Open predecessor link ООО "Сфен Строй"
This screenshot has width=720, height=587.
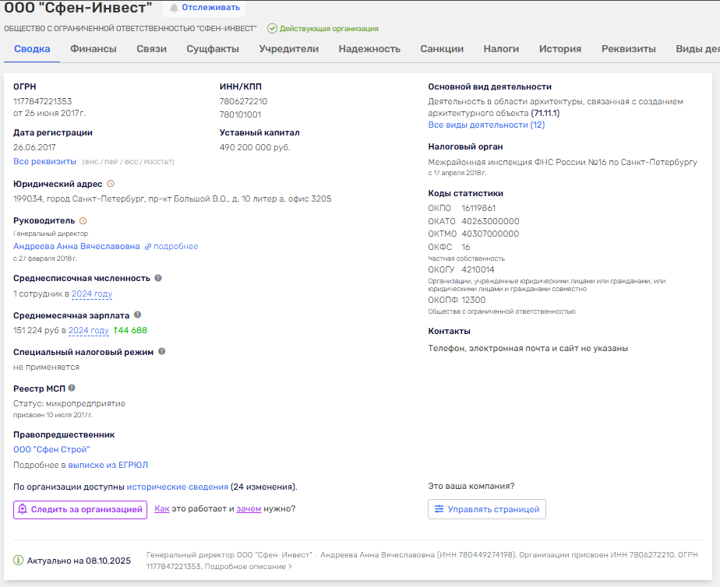coord(51,449)
